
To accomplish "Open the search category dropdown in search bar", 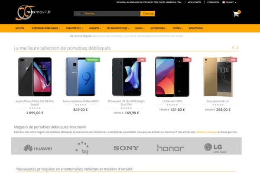I will [79, 13].
